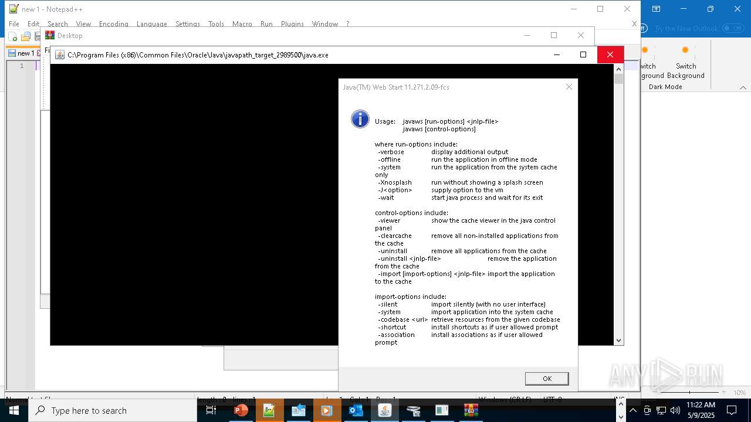
Task: Click the blue information icon in the dialog
Action: pos(360,119)
